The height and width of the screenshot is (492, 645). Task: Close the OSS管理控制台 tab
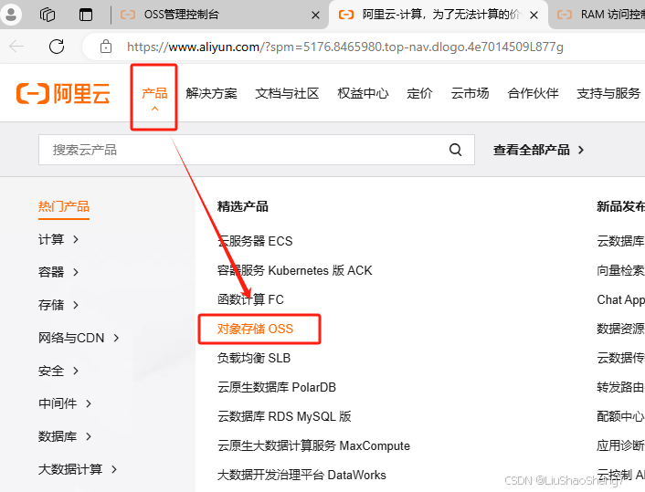(x=315, y=16)
